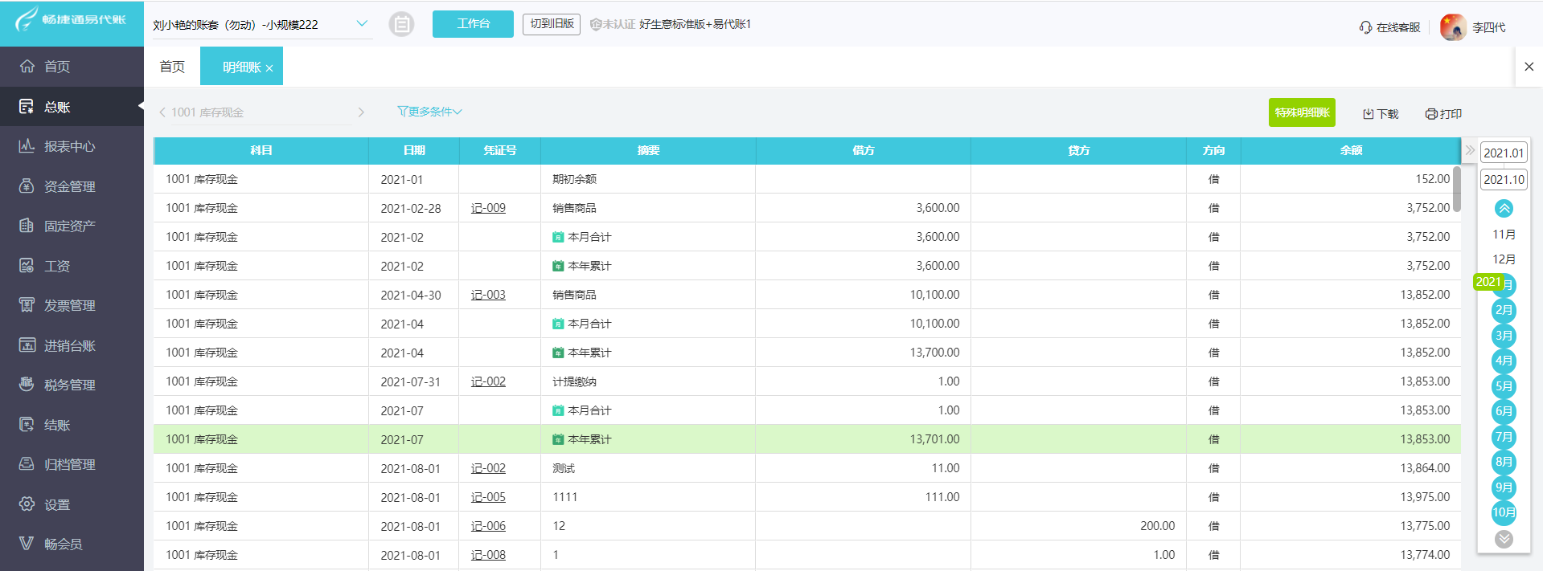Click the 特殊明细账 green button
The width and height of the screenshot is (1543, 571).
tap(1302, 112)
